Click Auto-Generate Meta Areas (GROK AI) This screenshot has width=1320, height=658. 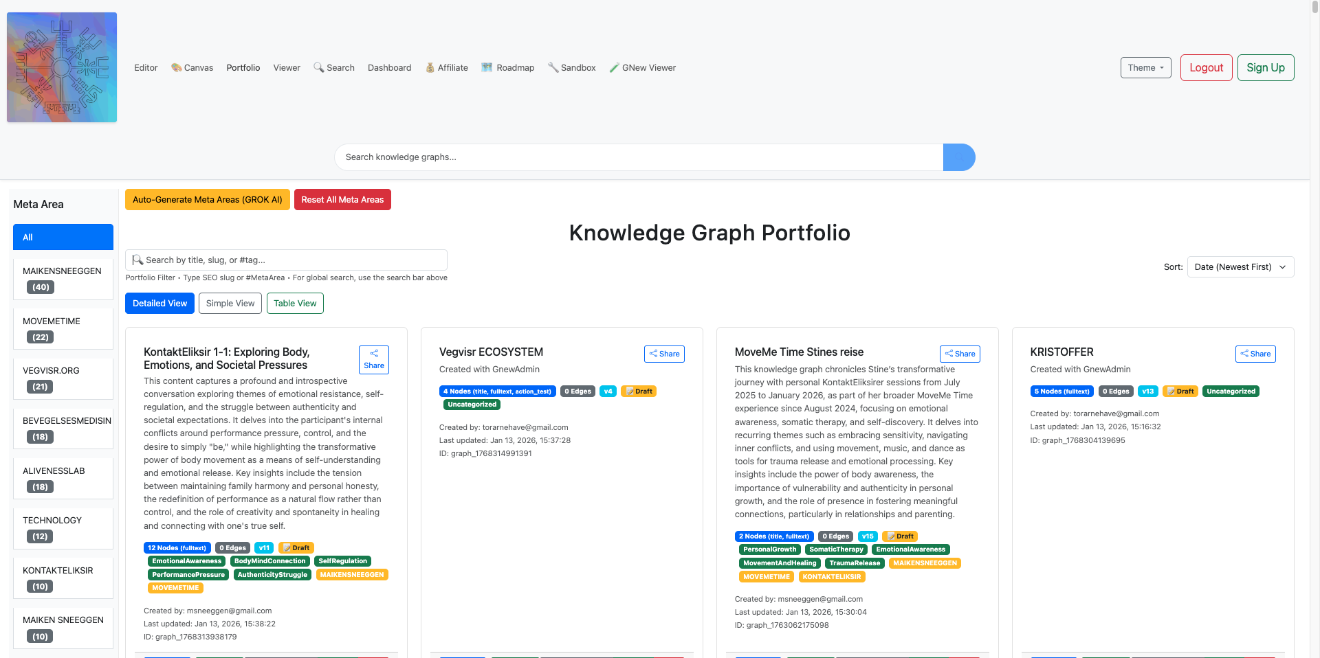pyautogui.click(x=207, y=200)
